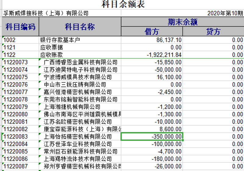This screenshot has width=244, height=171.
Task: Click the 贷方 header cell
Action: click(x=213, y=32)
